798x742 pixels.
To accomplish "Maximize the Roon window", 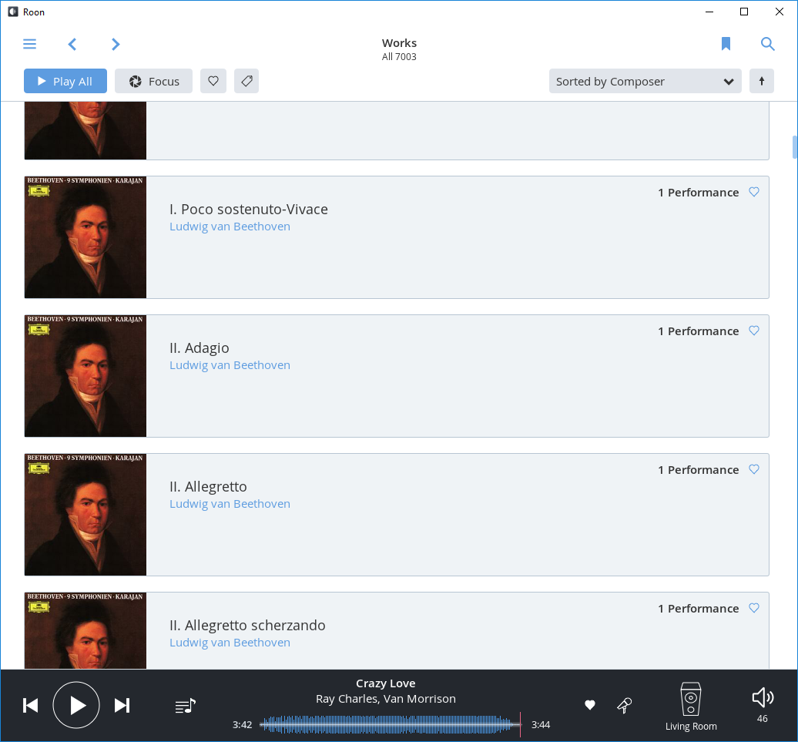I will 743,12.
